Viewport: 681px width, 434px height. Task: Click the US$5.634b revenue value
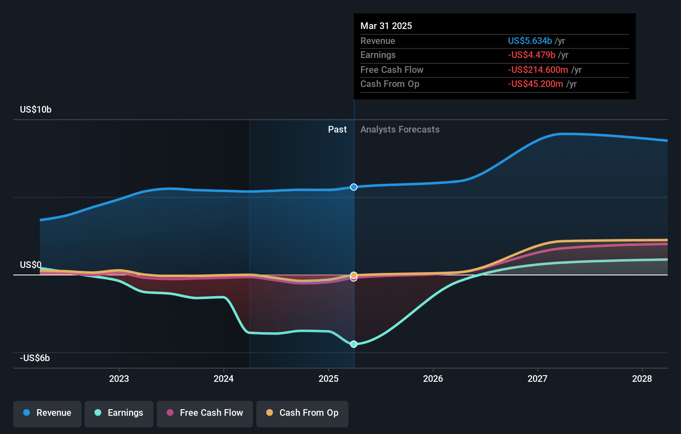530,41
